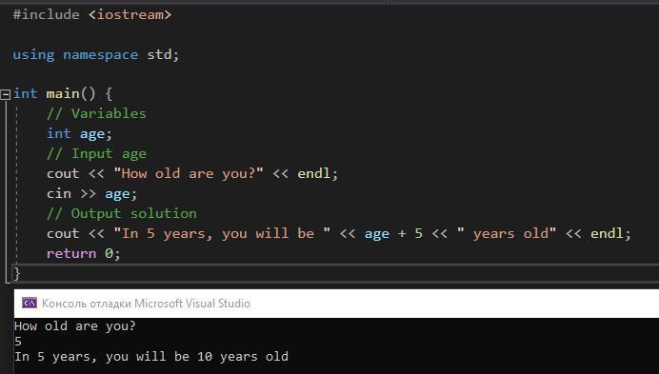Click the "How old are you?" string in code

tap(189, 173)
